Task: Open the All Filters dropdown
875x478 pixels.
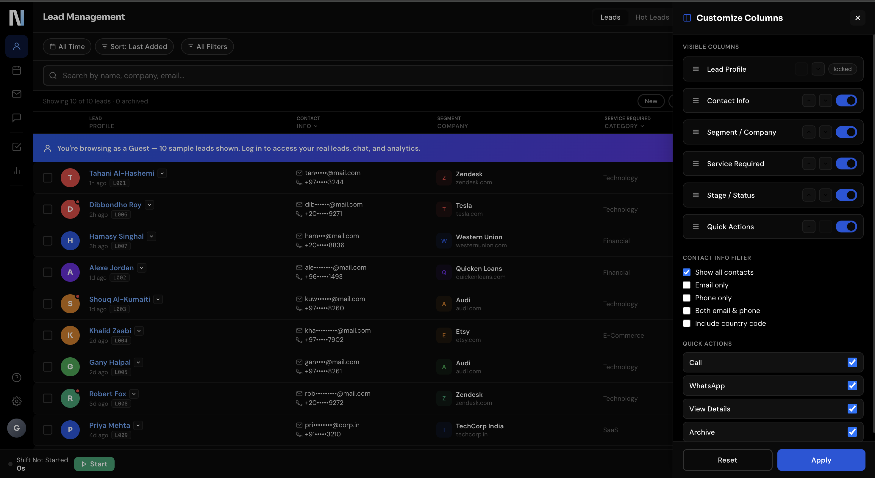Action: [x=207, y=46]
